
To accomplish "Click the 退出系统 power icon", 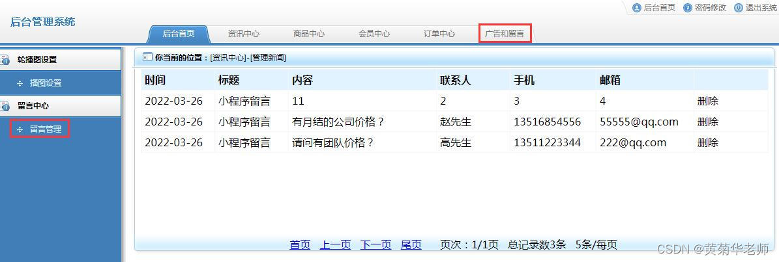I will point(739,7).
